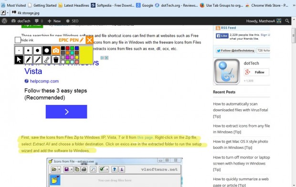Choose the highlighter tool in Epic Pen
The image size is (296, 187).
(x=37, y=60)
